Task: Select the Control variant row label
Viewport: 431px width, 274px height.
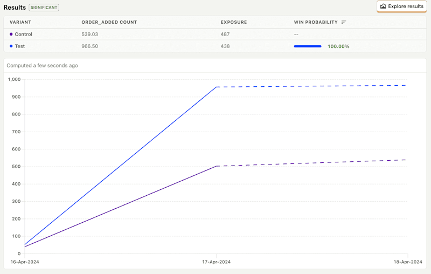Action: point(23,34)
